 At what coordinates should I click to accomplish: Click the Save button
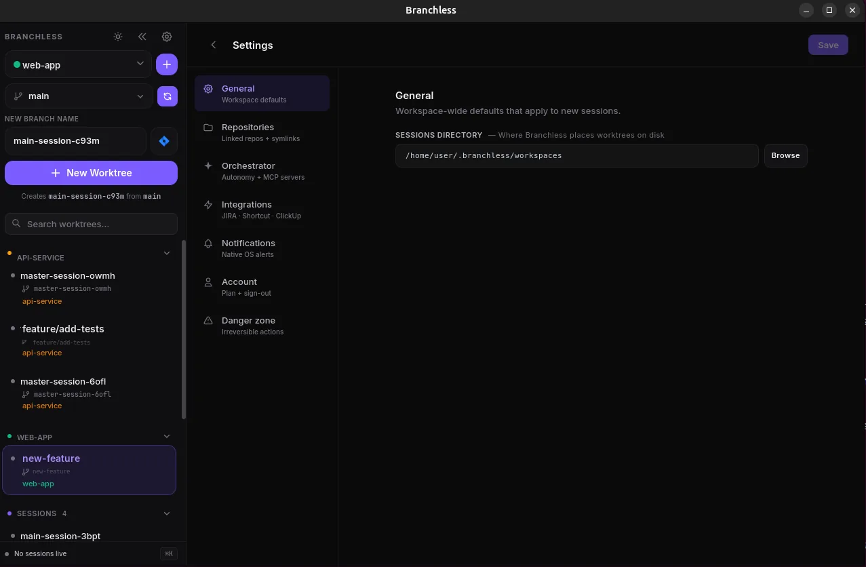click(828, 45)
